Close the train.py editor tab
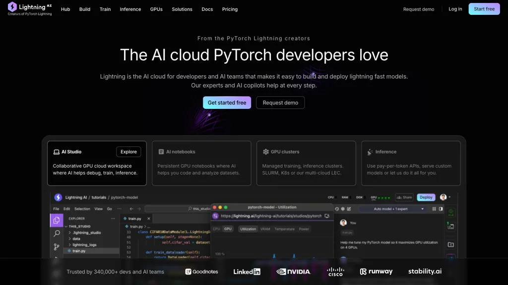The image size is (508, 285). [149, 219]
